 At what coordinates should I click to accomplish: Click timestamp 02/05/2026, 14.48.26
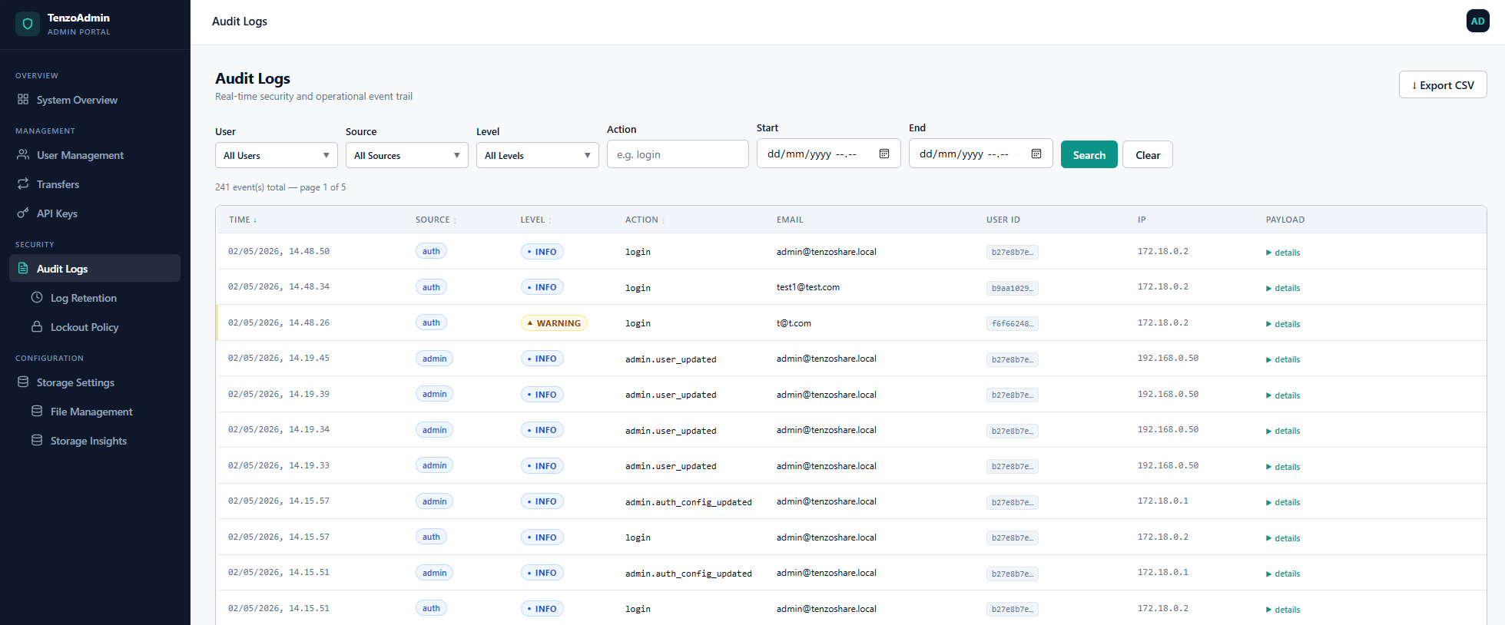(279, 322)
